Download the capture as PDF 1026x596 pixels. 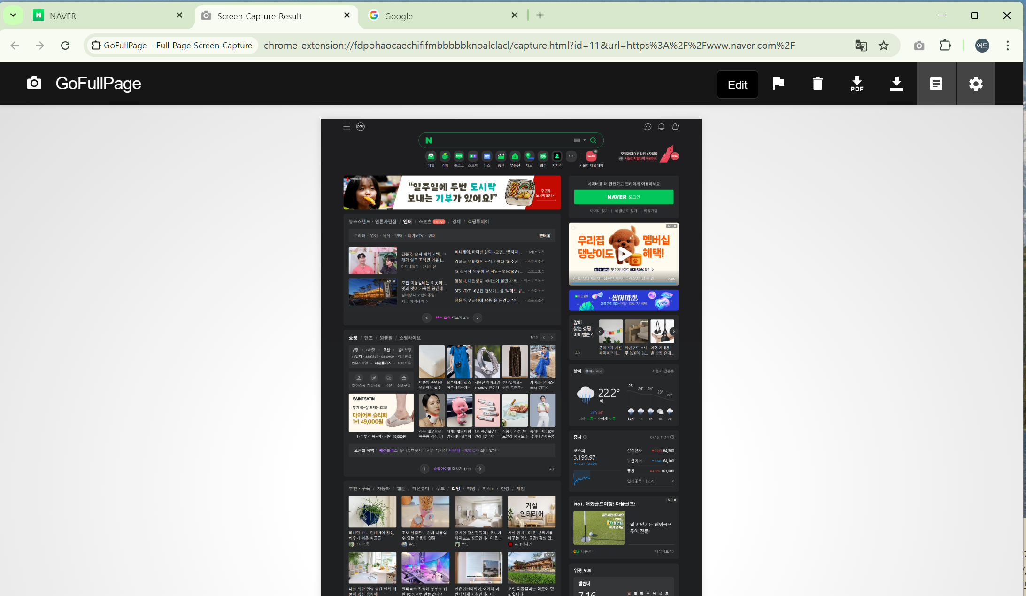856,84
